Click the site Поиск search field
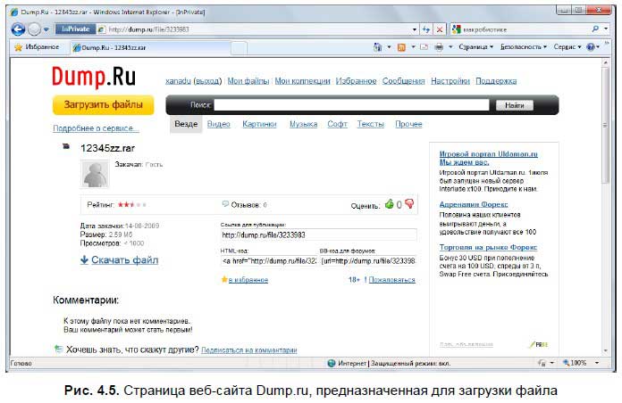Screen dimensions: 622x403 pos(351,105)
